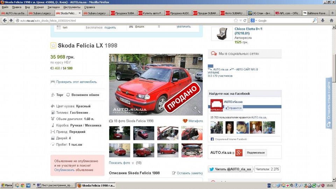
Task: Switch to the NFL.com - Offic... tab
Action: 288,13
